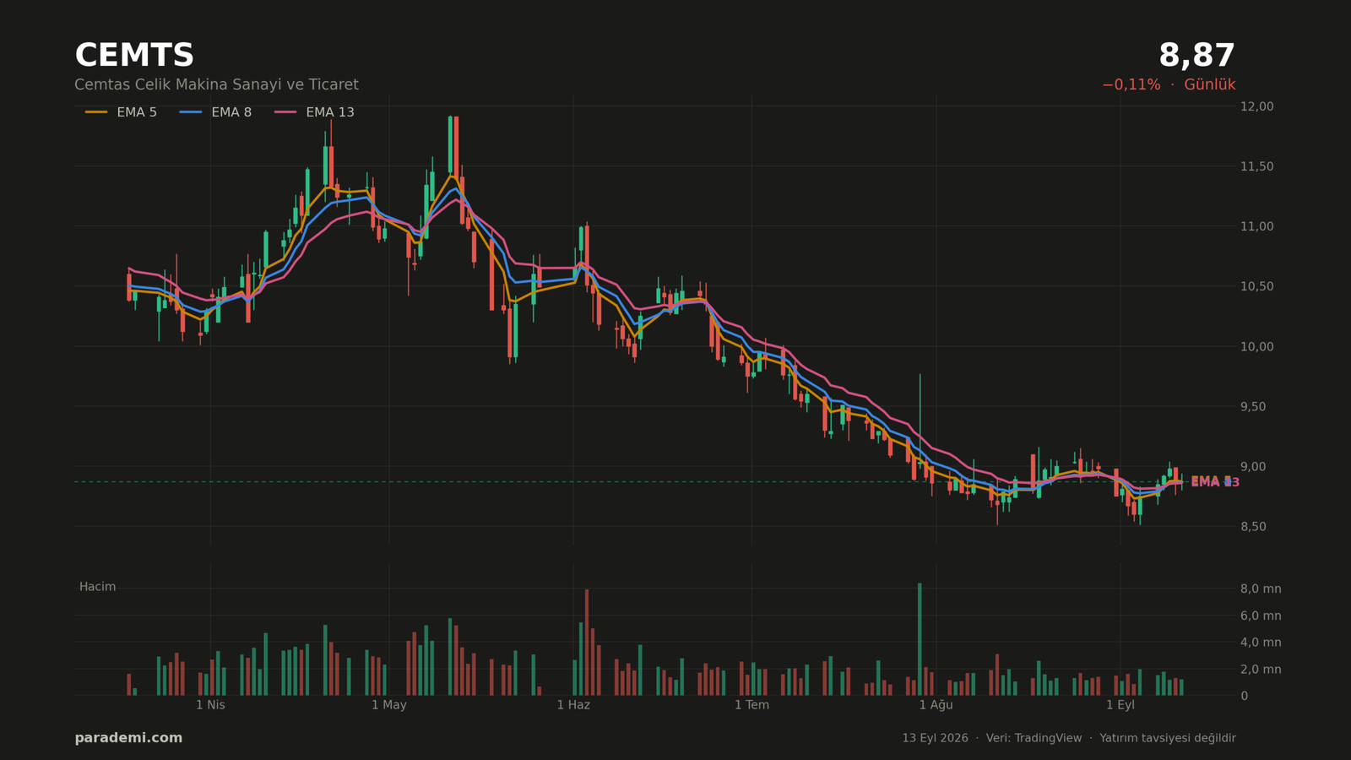Image resolution: width=1351 pixels, height=760 pixels.
Task: Click the tallest green volume bar above 8,0 mn
Action: pos(920,639)
